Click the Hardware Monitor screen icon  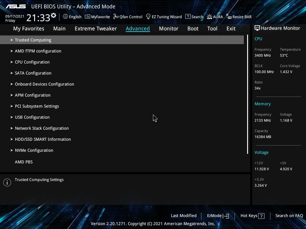point(257,28)
